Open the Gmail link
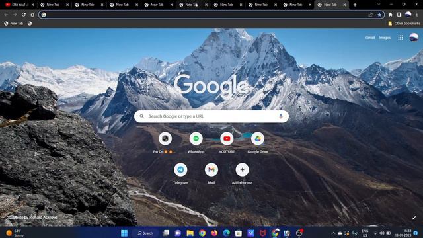Viewport: 423px width, 238px height. tap(370, 38)
